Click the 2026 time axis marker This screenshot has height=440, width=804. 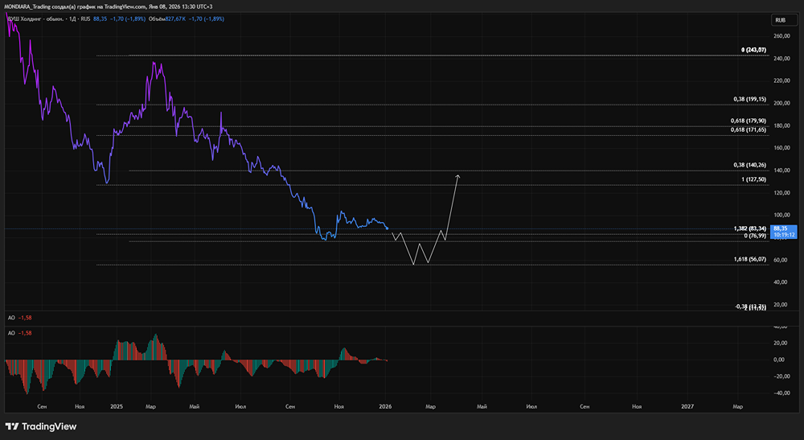(386, 406)
